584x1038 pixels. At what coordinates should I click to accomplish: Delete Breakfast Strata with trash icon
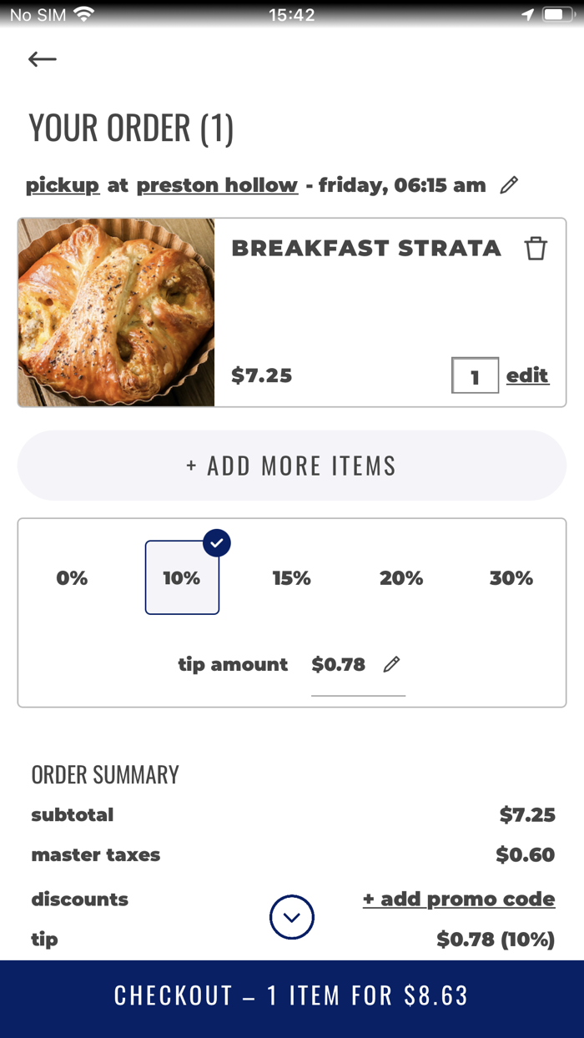536,249
